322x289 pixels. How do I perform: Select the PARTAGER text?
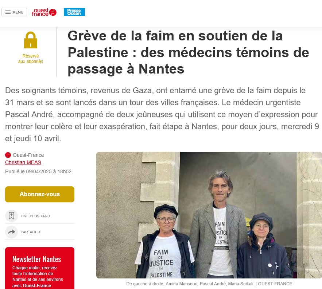coord(30,232)
